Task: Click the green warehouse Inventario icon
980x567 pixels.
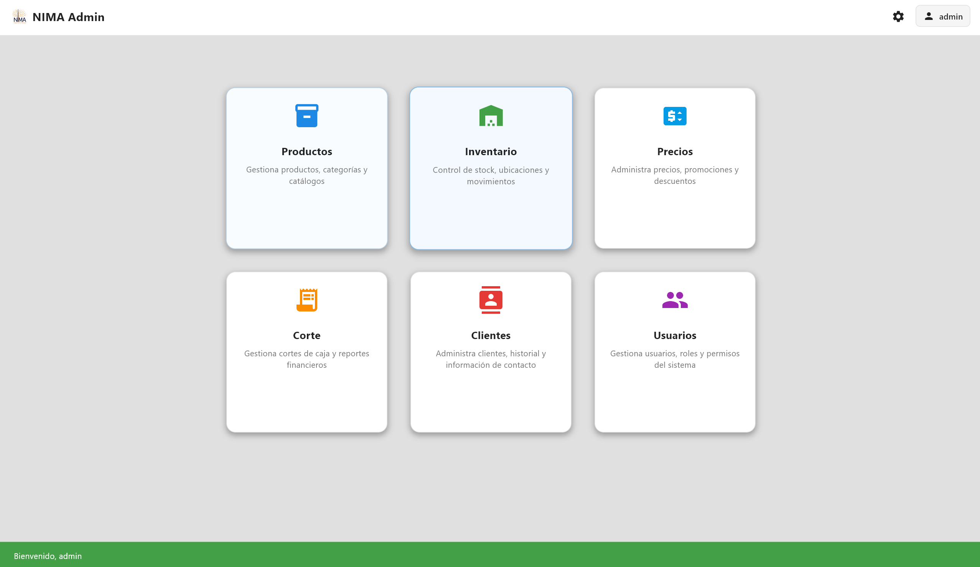Action: 491,116
